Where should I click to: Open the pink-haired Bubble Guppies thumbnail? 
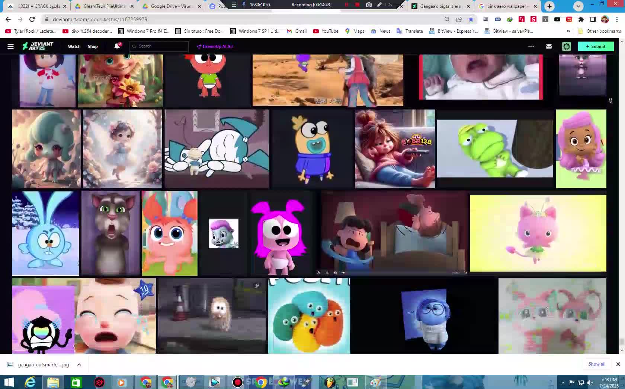click(581, 148)
